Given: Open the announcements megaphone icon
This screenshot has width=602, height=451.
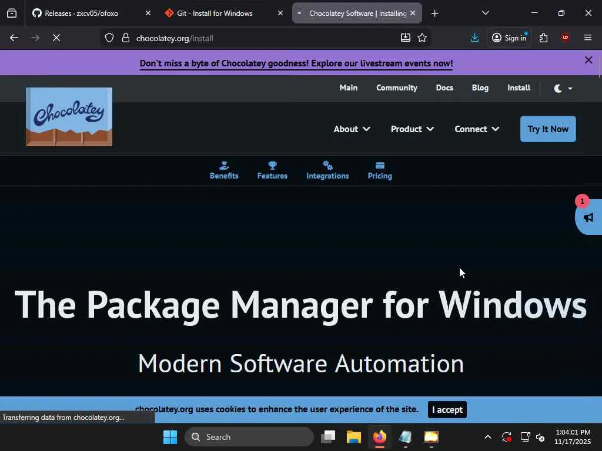Looking at the screenshot, I should tap(588, 217).
